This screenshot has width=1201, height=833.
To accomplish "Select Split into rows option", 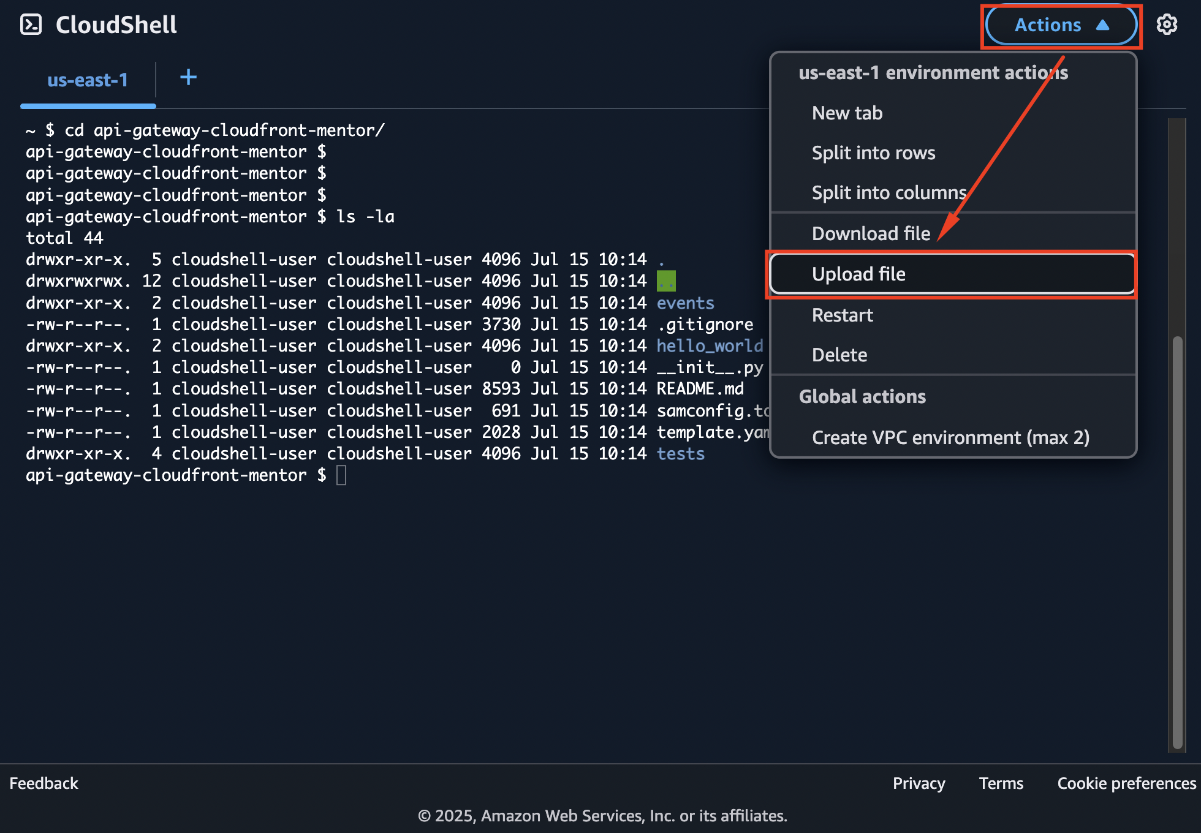I will pyautogui.click(x=873, y=153).
